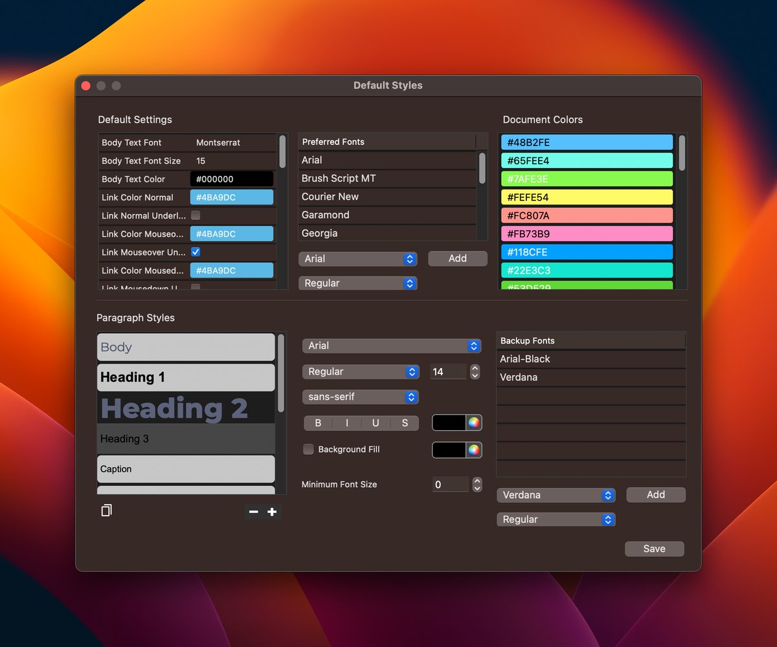This screenshot has width=777, height=647.
Task: Select Georgia in Preferred Fonts
Action: point(387,233)
